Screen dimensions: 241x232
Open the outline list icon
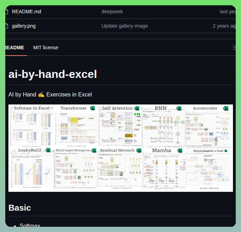[234, 48]
